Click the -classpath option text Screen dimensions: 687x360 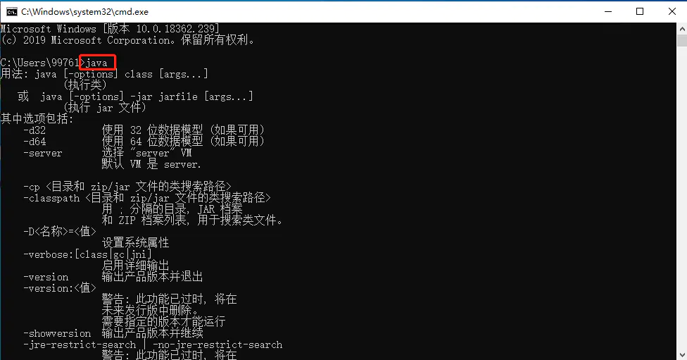[x=51, y=198]
